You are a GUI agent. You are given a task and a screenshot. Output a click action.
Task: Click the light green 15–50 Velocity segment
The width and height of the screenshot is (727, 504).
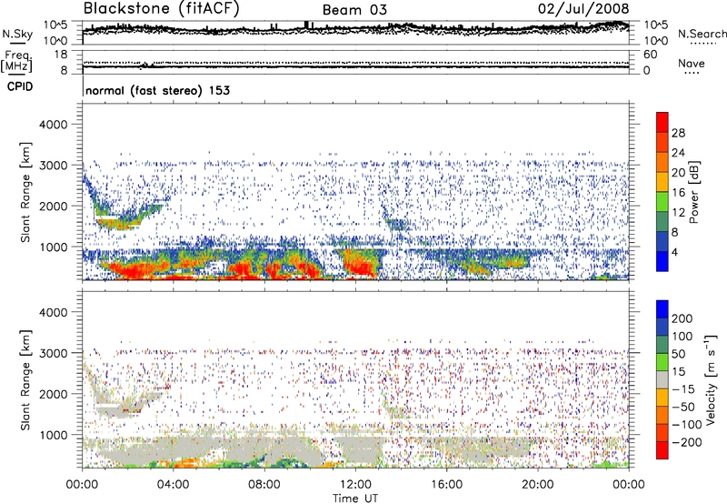coord(662,362)
